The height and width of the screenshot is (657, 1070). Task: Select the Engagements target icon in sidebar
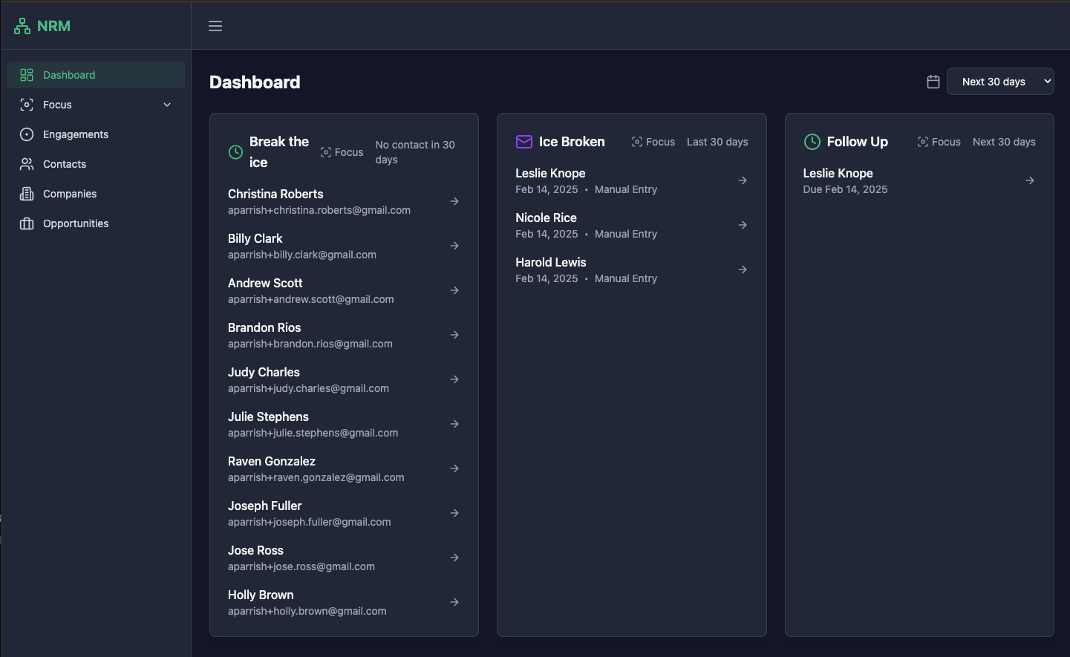[x=25, y=134]
